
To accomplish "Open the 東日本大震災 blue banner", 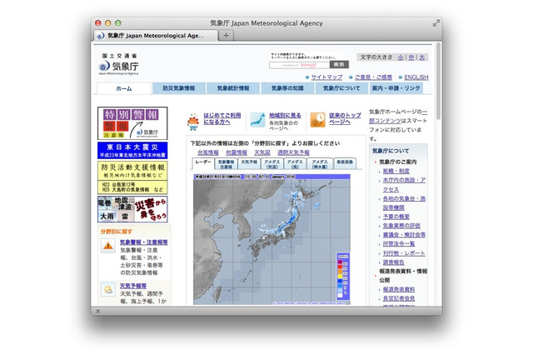I will (x=132, y=150).
